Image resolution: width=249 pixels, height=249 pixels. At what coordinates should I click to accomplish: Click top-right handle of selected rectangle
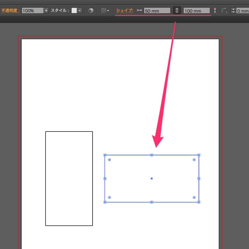[199, 155]
